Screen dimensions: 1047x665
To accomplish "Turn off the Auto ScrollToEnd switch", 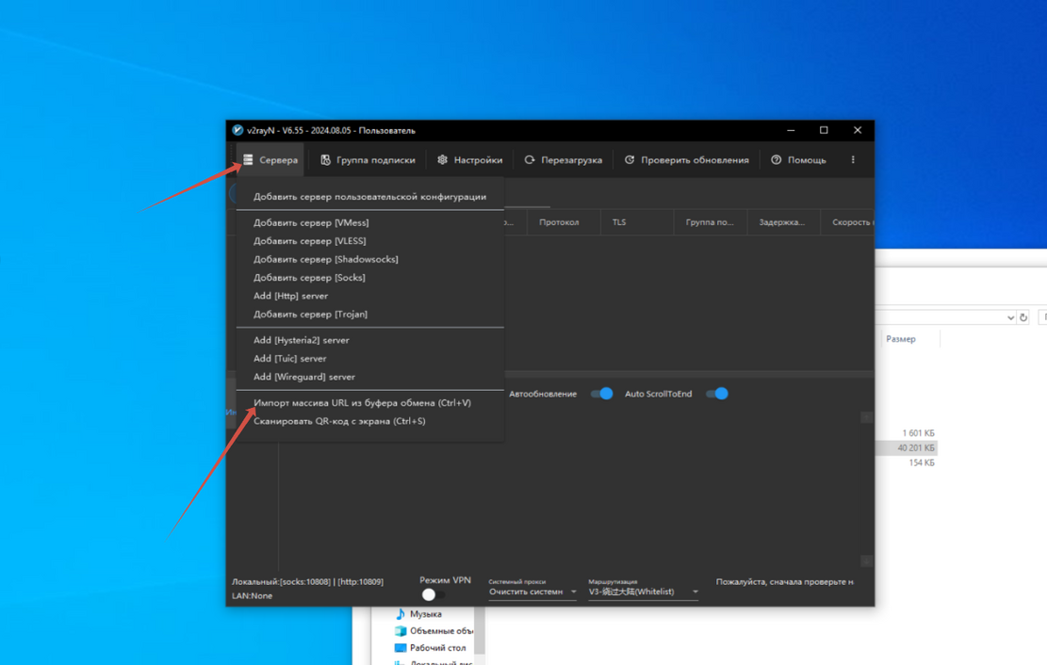I will 716,394.
